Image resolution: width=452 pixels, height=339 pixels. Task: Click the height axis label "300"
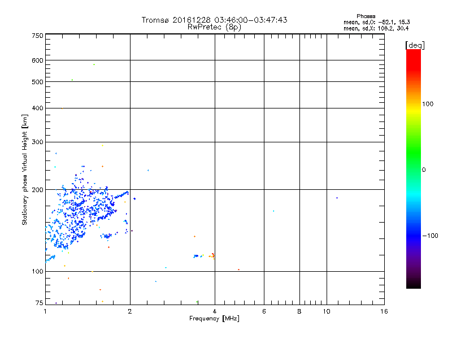[x=37, y=142]
